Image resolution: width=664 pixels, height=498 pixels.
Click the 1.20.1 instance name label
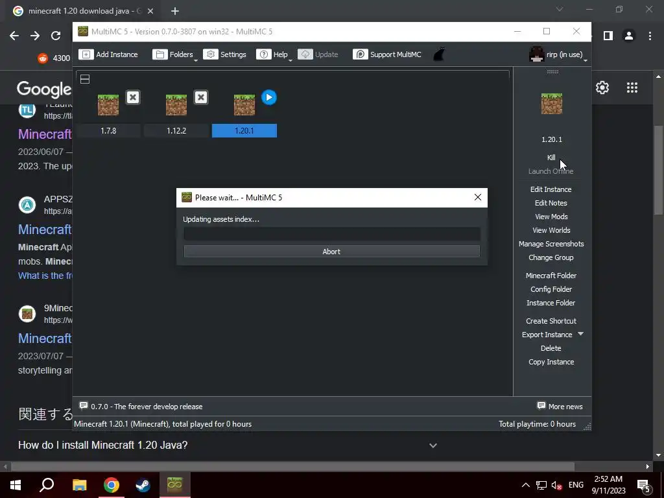(244, 131)
